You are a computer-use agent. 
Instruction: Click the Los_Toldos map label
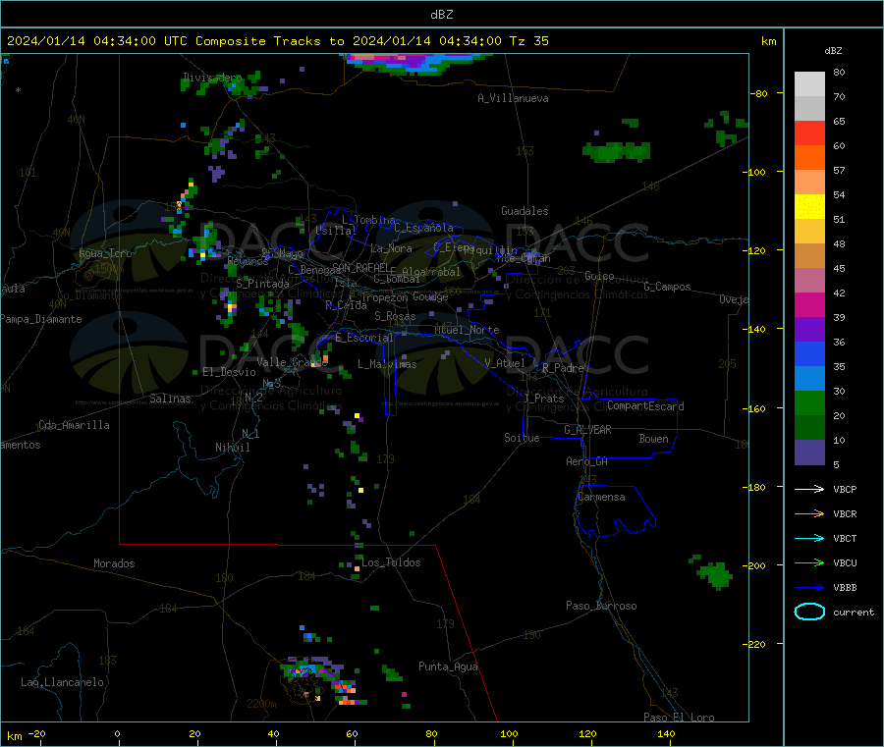click(391, 562)
